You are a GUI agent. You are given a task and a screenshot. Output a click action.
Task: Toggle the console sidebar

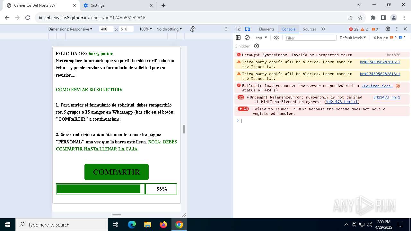238,38
